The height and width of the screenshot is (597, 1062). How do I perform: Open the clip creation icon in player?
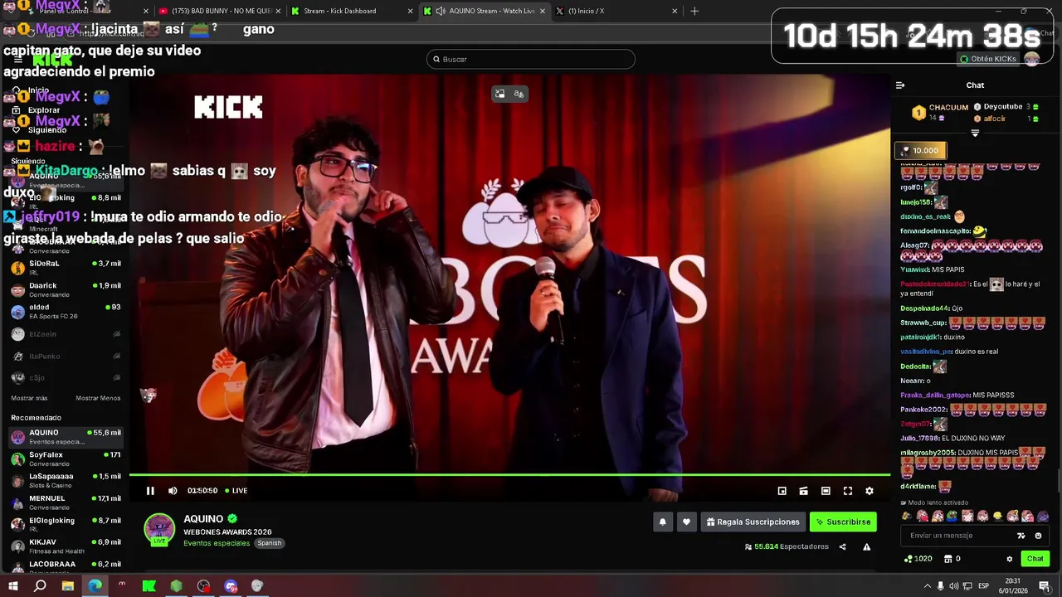[803, 491]
